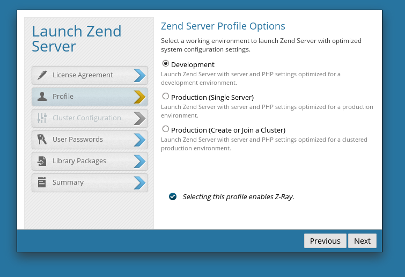Go to the License Agreement step label
405x277 pixels.
coord(83,75)
